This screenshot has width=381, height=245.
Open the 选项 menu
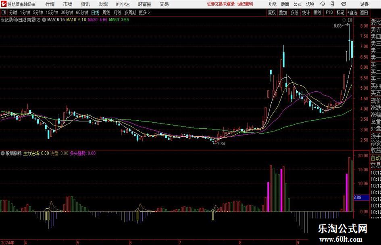[310, 4]
